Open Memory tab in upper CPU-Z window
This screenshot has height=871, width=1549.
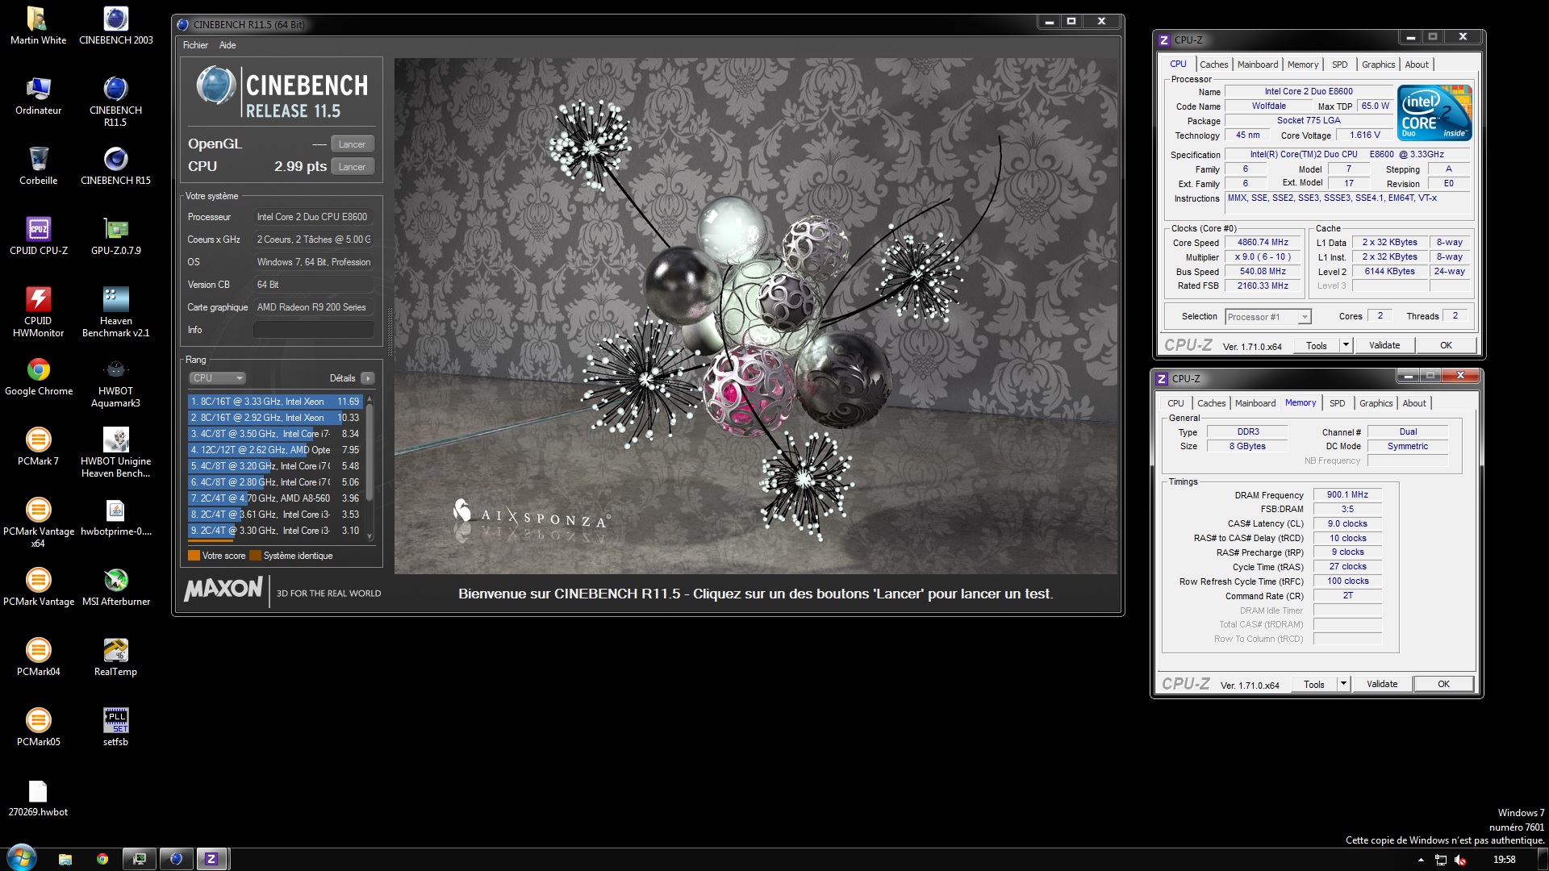tap(1303, 65)
